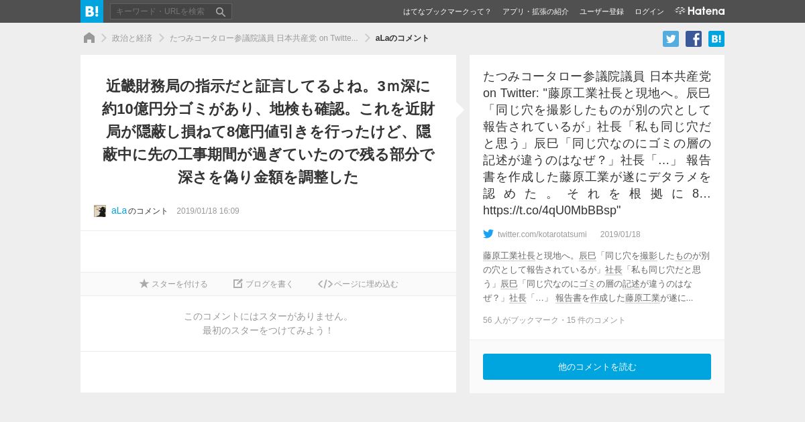The width and height of the screenshot is (805, 422).
Task: Click the Hatena logo in header
Action: pos(700,11)
